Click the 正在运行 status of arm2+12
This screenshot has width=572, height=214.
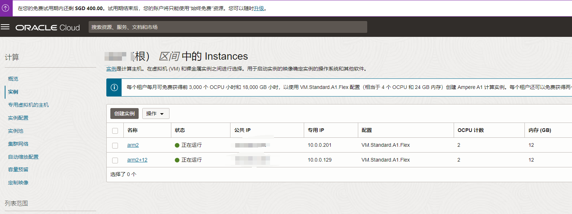coord(192,160)
